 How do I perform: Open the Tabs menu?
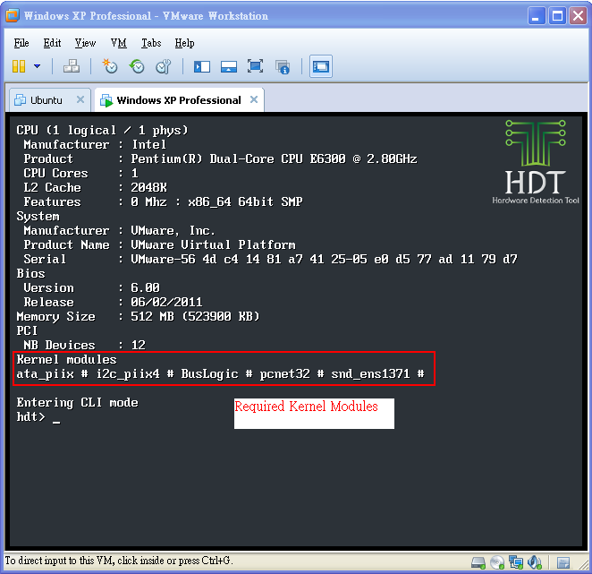(151, 43)
